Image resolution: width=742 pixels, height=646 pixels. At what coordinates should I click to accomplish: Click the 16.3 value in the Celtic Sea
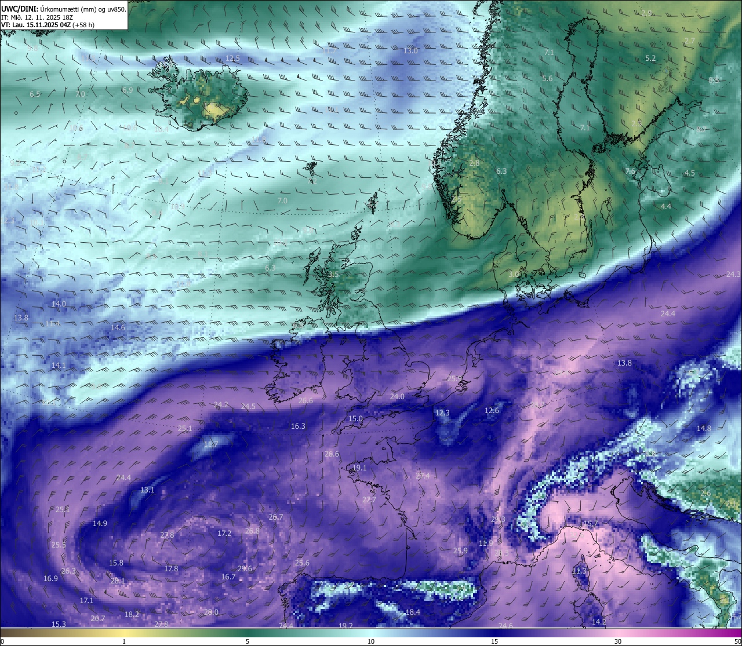pos(298,426)
